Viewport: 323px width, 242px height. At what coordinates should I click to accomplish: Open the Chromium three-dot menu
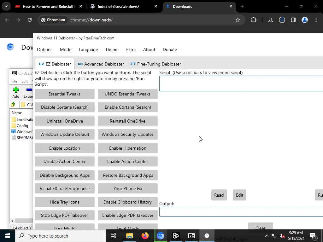[x=316, y=20]
